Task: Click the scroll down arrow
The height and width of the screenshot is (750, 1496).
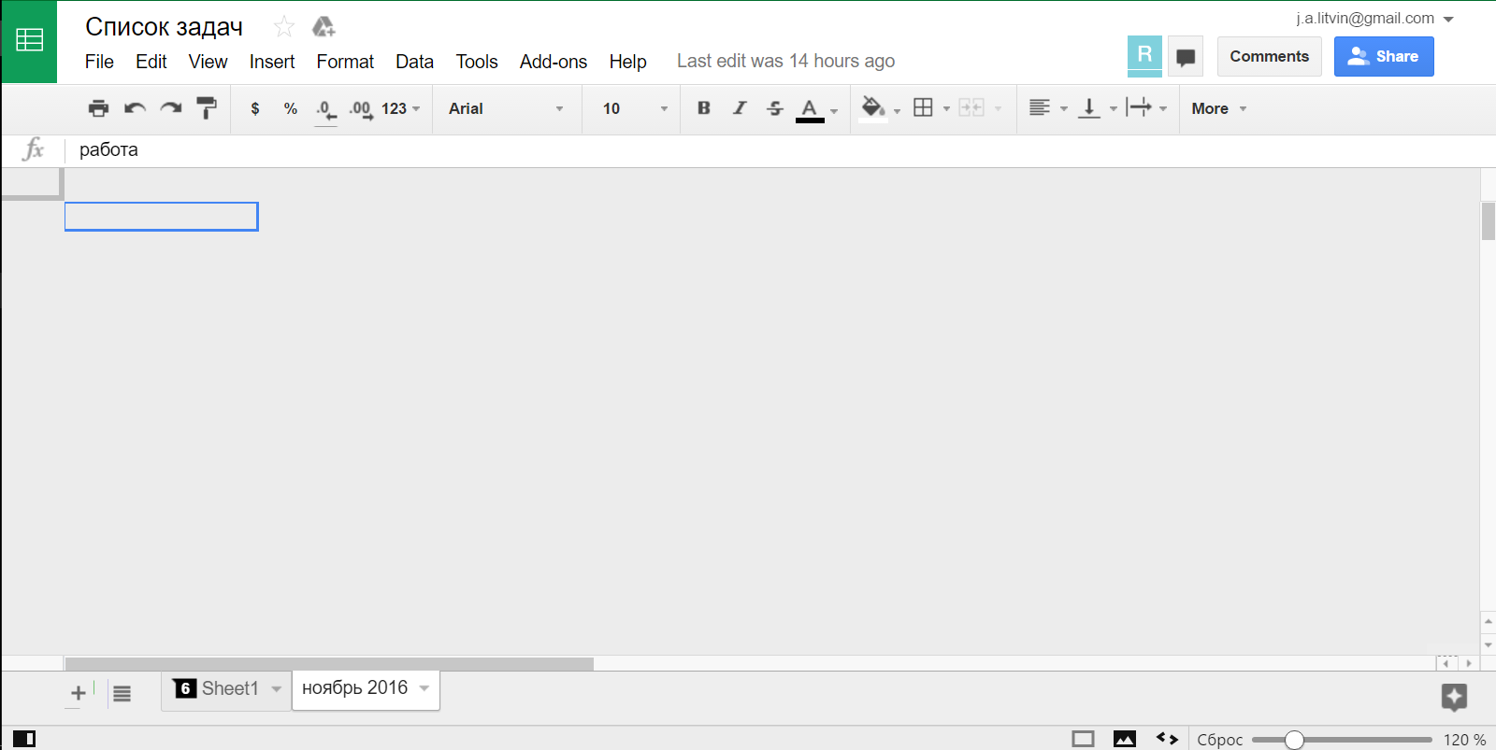Action: pos(1489,645)
